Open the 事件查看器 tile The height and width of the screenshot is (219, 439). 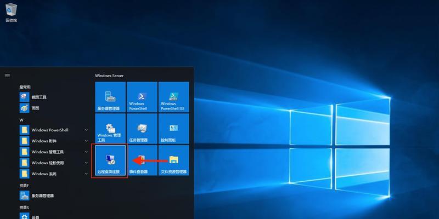[x=142, y=160]
